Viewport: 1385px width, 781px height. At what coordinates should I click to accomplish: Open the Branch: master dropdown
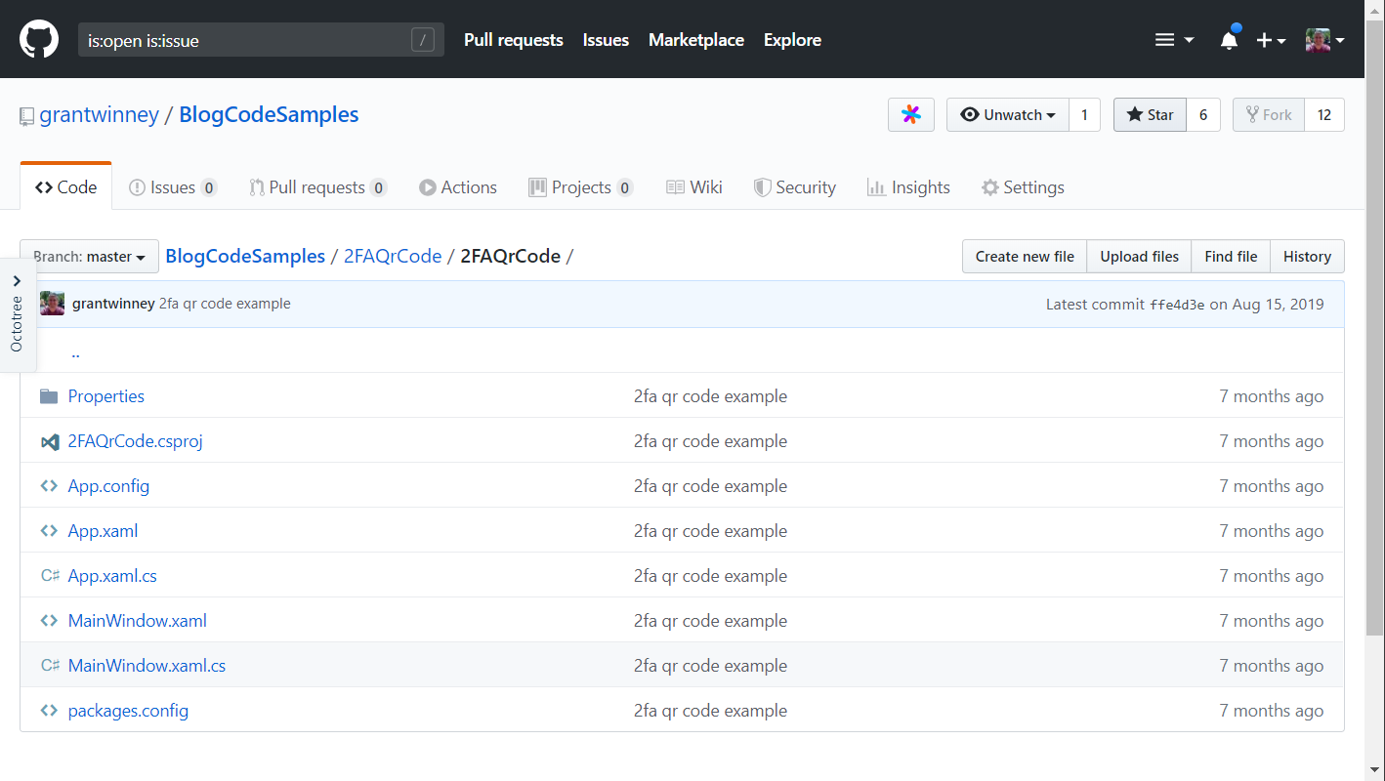pos(89,257)
